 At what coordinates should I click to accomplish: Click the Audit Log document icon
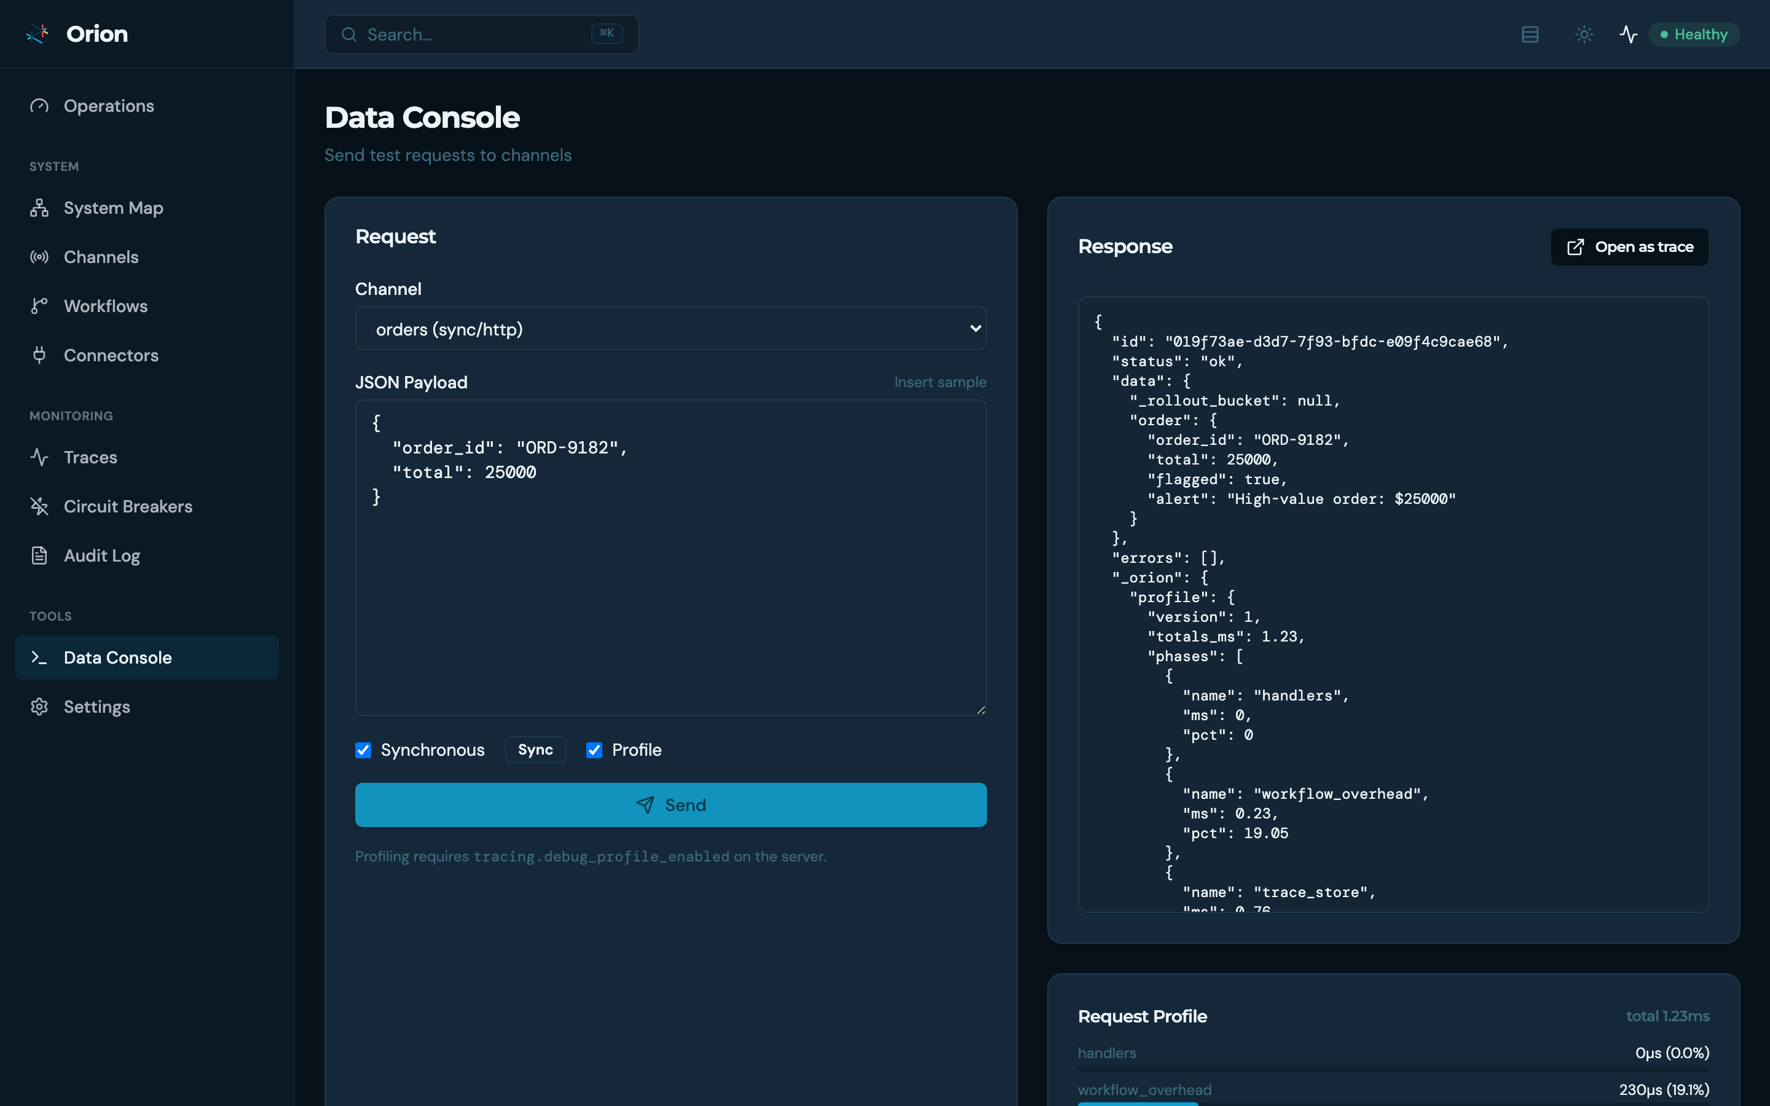pos(39,555)
